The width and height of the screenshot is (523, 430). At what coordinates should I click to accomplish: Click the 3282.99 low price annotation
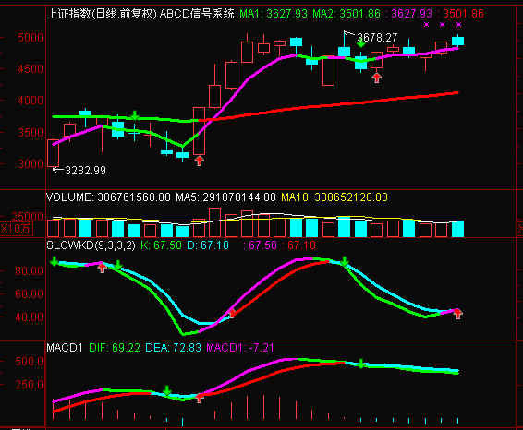tap(85, 171)
